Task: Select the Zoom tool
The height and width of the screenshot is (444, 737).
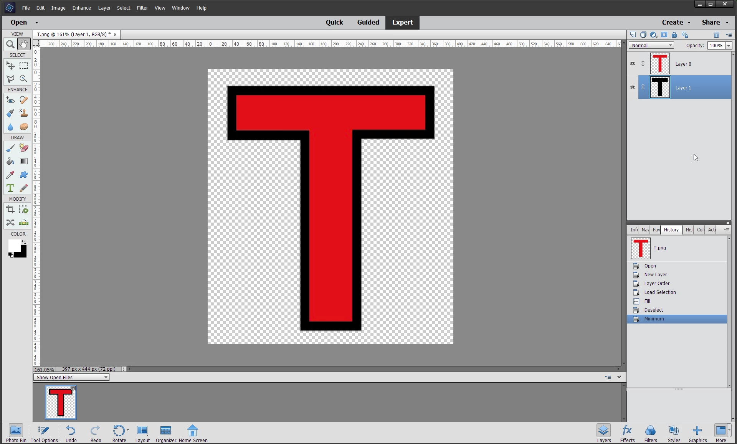Action: coord(10,44)
